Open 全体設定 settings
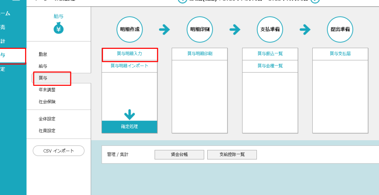The width and height of the screenshot is (379, 195). (47, 119)
